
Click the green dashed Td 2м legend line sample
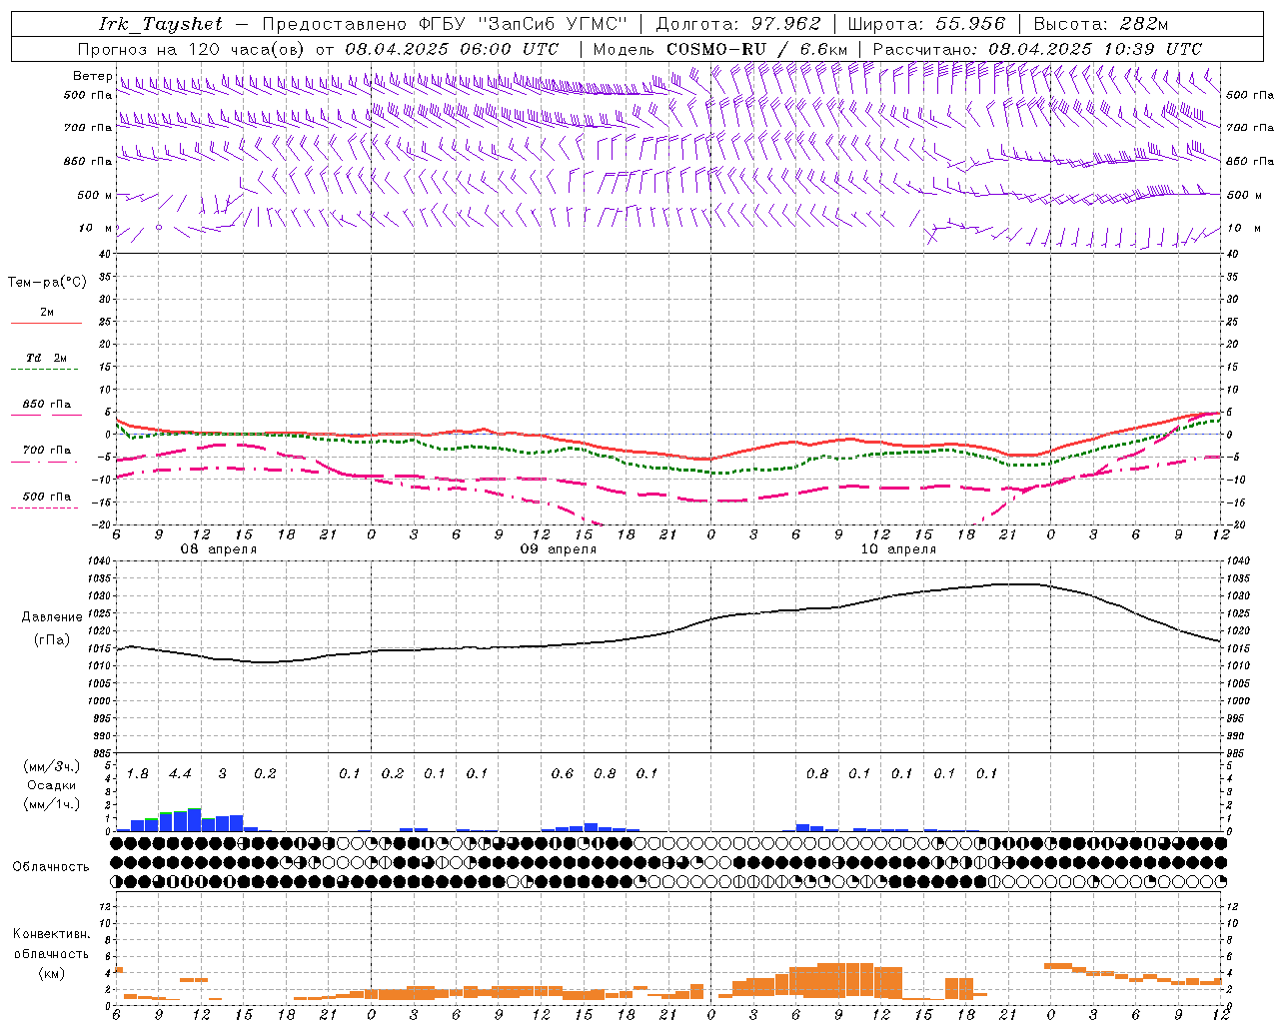coord(46,369)
